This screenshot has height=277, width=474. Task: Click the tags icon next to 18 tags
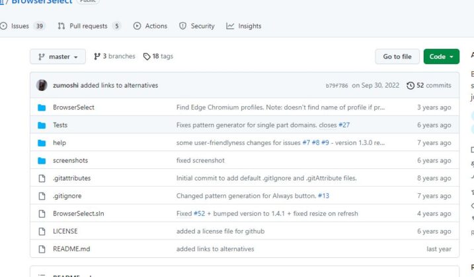147,57
